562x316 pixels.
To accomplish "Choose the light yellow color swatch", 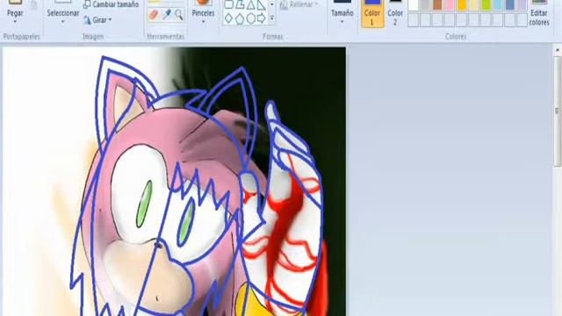I will pyautogui.click(x=474, y=4).
